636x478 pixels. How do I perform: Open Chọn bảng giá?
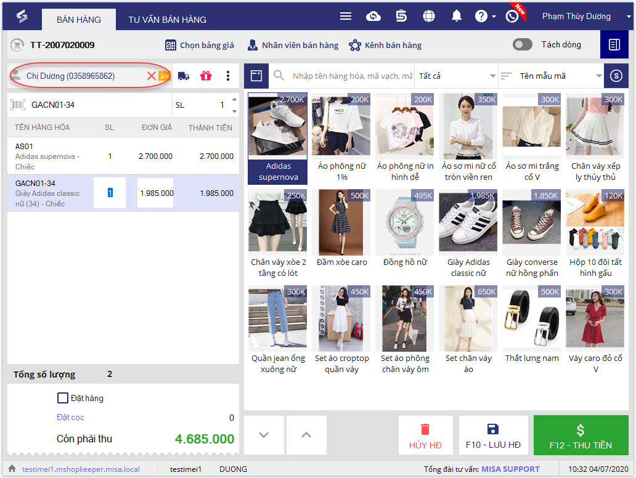click(200, 45)
